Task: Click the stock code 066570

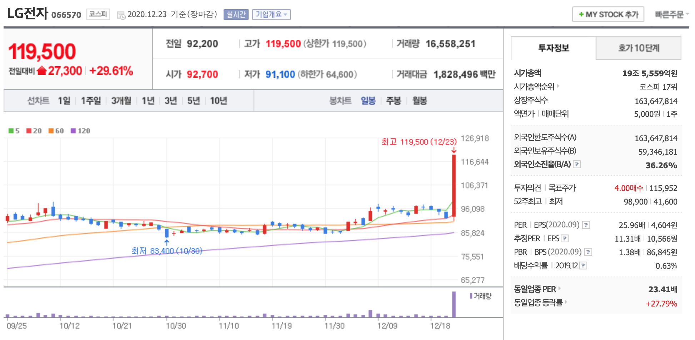Action: tap(66, 15)
